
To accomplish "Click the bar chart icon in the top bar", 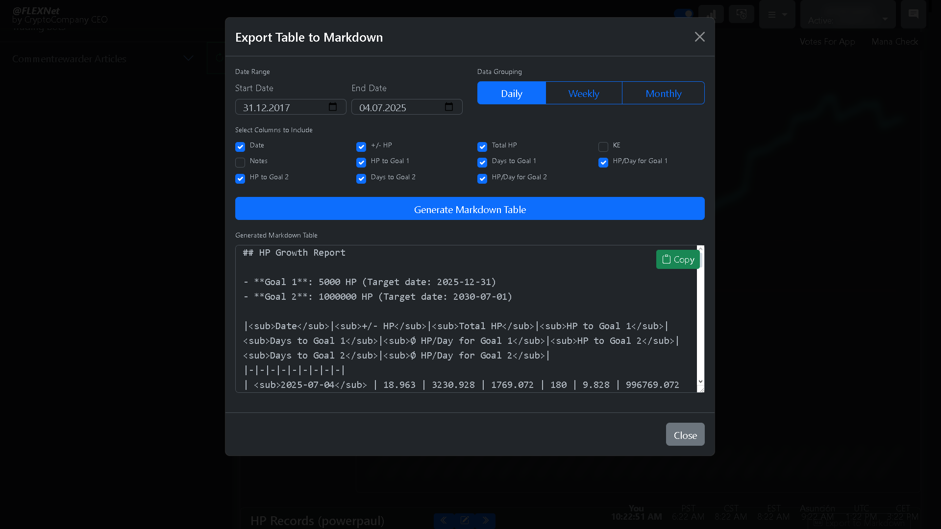I will coord(711,14).
